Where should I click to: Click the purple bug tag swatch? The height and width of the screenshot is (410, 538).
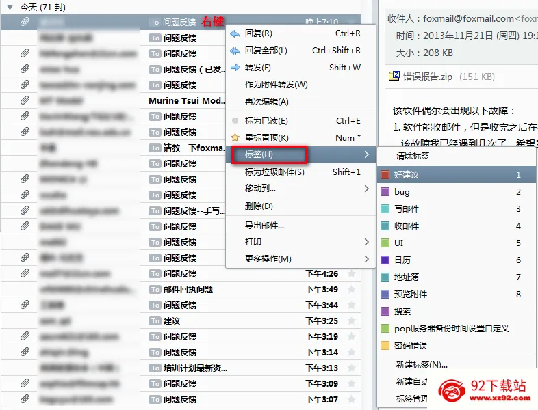pyautogui.click(x=385, y=192)
